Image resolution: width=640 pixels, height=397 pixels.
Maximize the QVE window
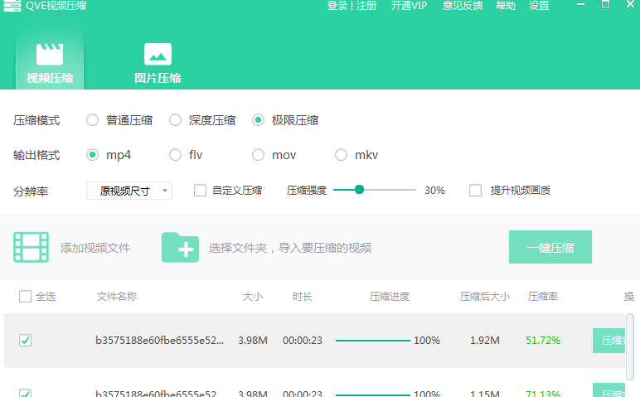click(x=606, y=4)
